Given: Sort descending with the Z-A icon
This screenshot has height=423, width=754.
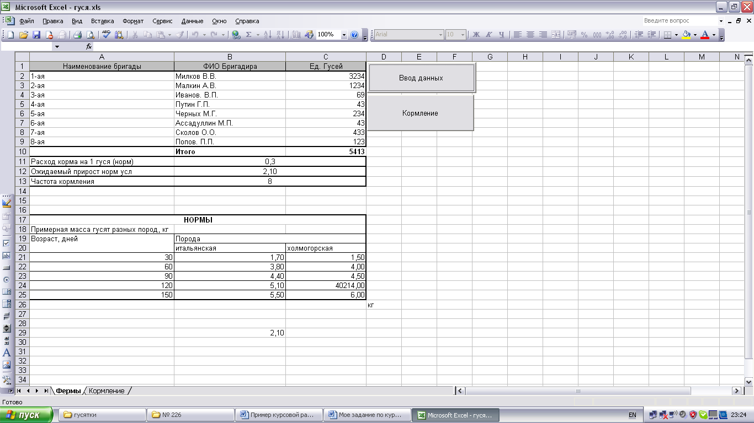Looking at the screenshot, I should 280,35.
